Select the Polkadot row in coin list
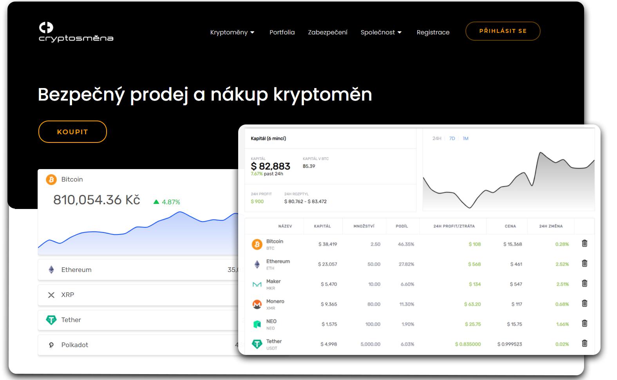This screenshot has width=617, height=380. tap(138, 345)
